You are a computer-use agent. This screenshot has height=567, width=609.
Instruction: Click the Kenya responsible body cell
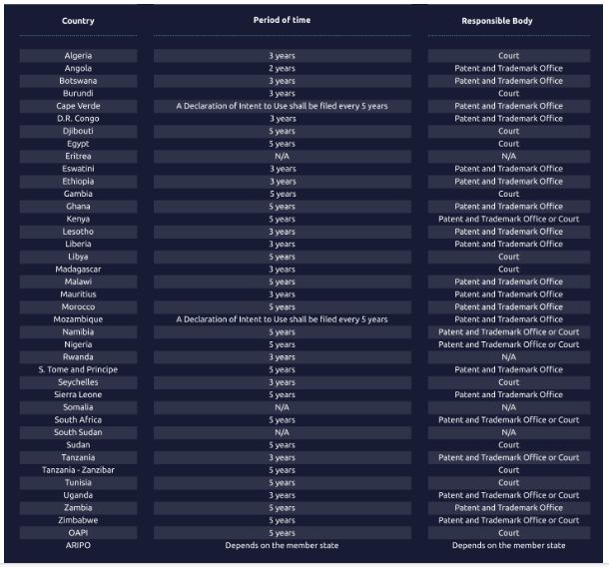pos(508,219)
